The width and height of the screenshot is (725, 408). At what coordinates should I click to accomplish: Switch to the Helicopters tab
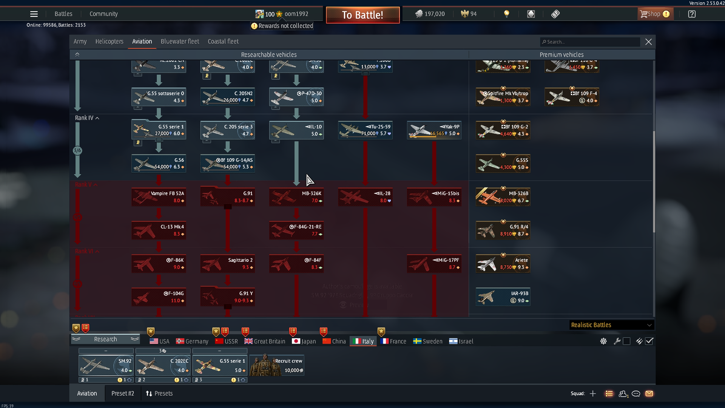(x=109, y=42)
